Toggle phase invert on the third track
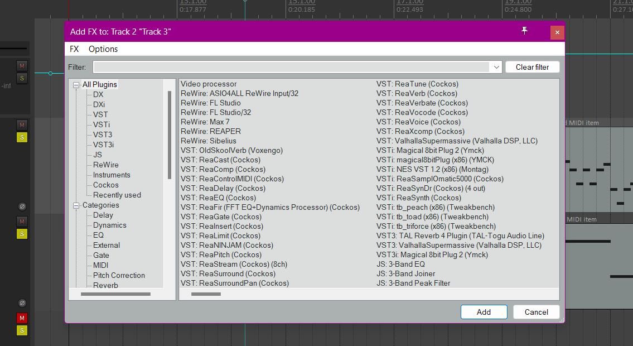The image size is (633, 346). [22, 206]
